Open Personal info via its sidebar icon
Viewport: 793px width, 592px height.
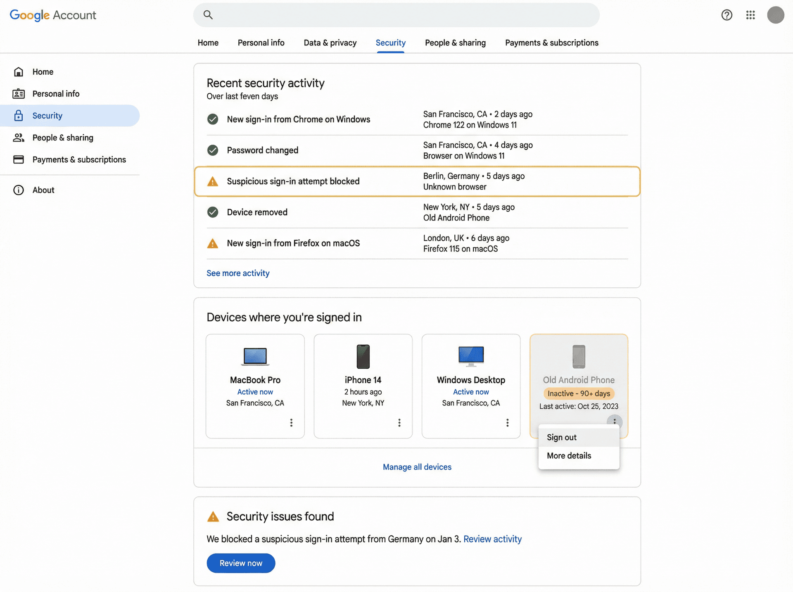coord(19,94)
